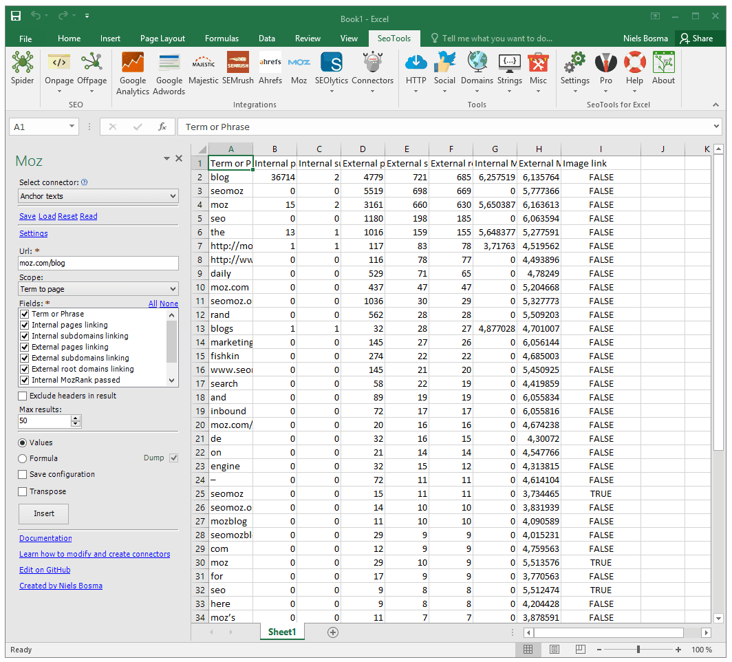
Task: Open the Google Analytics integration
Action: pyautogui.click(x=132, y=65)
